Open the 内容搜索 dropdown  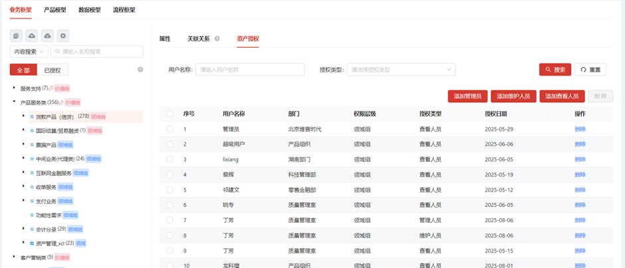29,51
